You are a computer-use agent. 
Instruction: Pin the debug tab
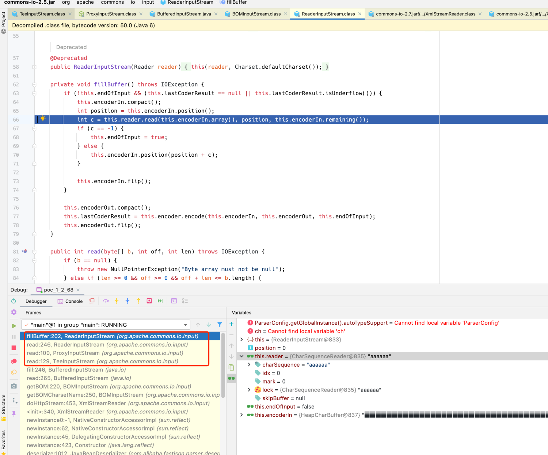(x=14, y=414)
